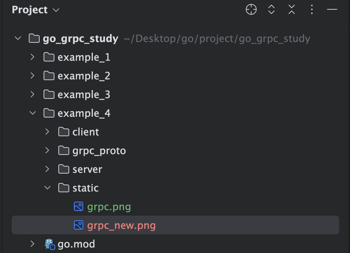Click the Expand All icon
Image resolution: width=350 pixels, height=253 pixels.
click(271, 10)
